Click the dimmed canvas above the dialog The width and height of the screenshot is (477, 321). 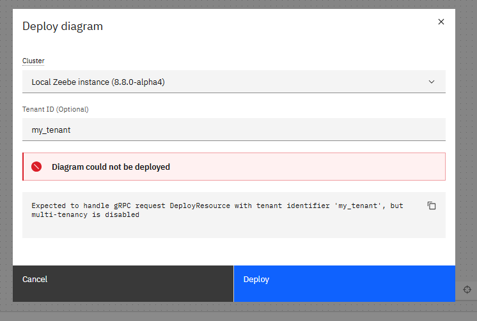(x=238, y=4)
